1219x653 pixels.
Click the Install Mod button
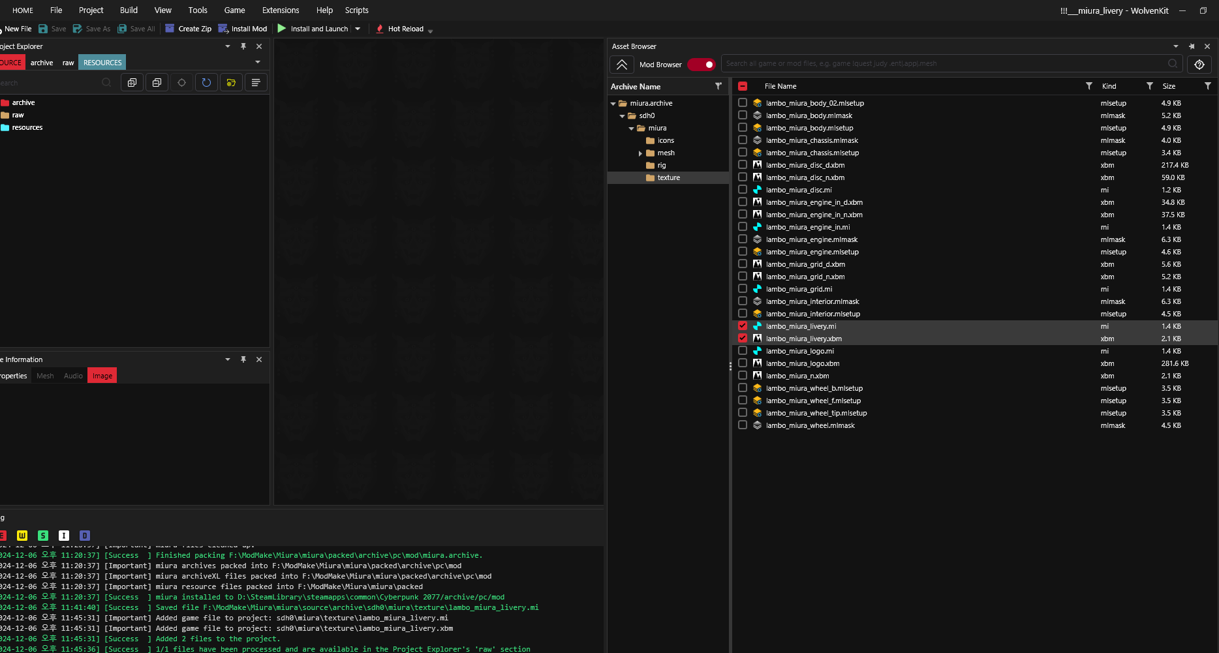click(243, 29)
